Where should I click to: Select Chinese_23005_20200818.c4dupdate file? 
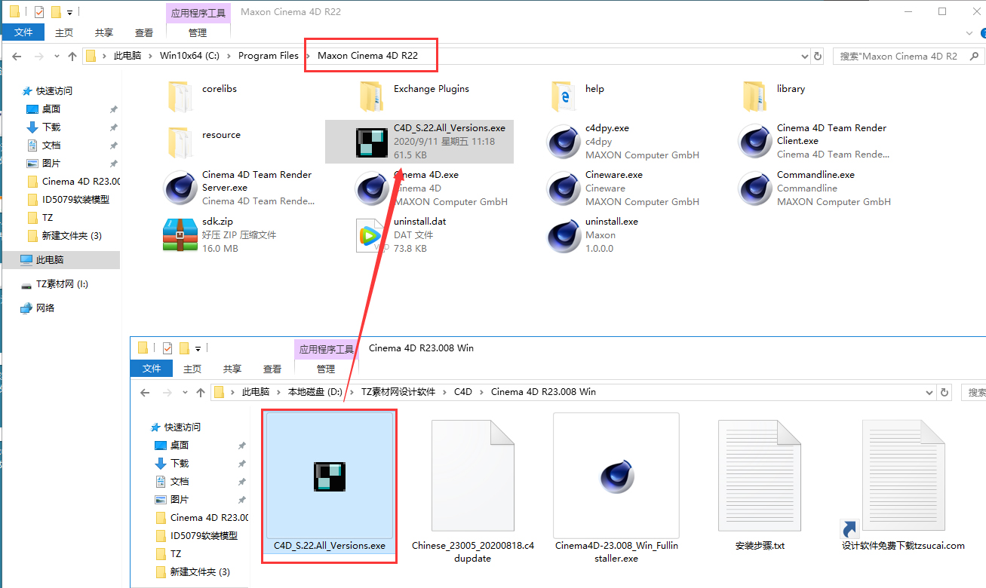(473, 488)
